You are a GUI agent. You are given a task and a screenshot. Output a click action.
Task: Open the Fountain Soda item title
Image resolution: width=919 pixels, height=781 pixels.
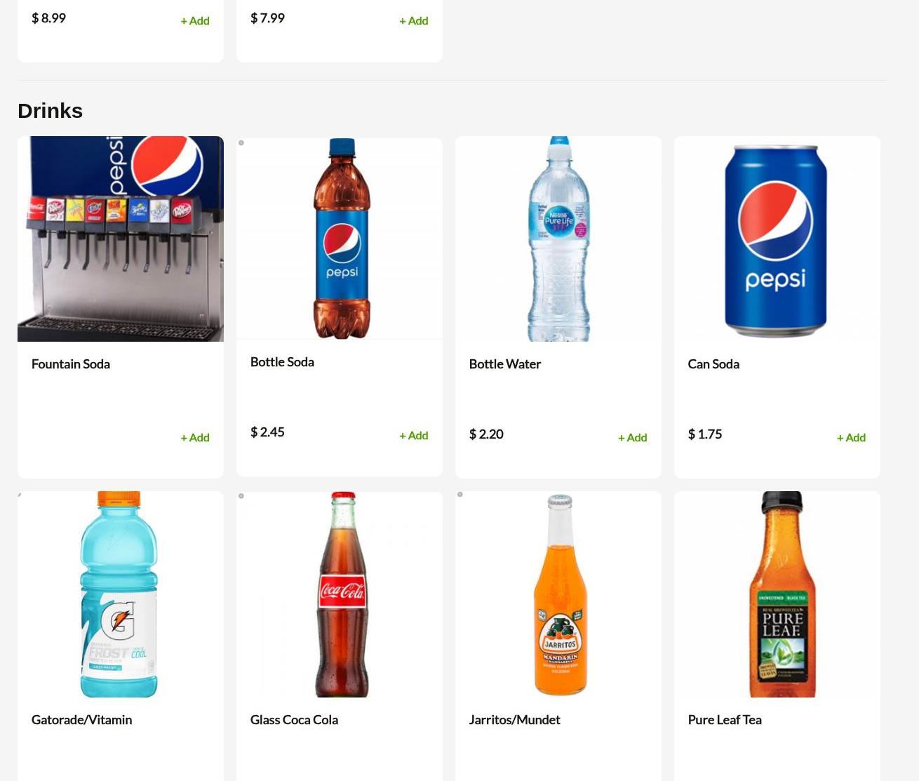pyautogui.click(x=71, y=363)
